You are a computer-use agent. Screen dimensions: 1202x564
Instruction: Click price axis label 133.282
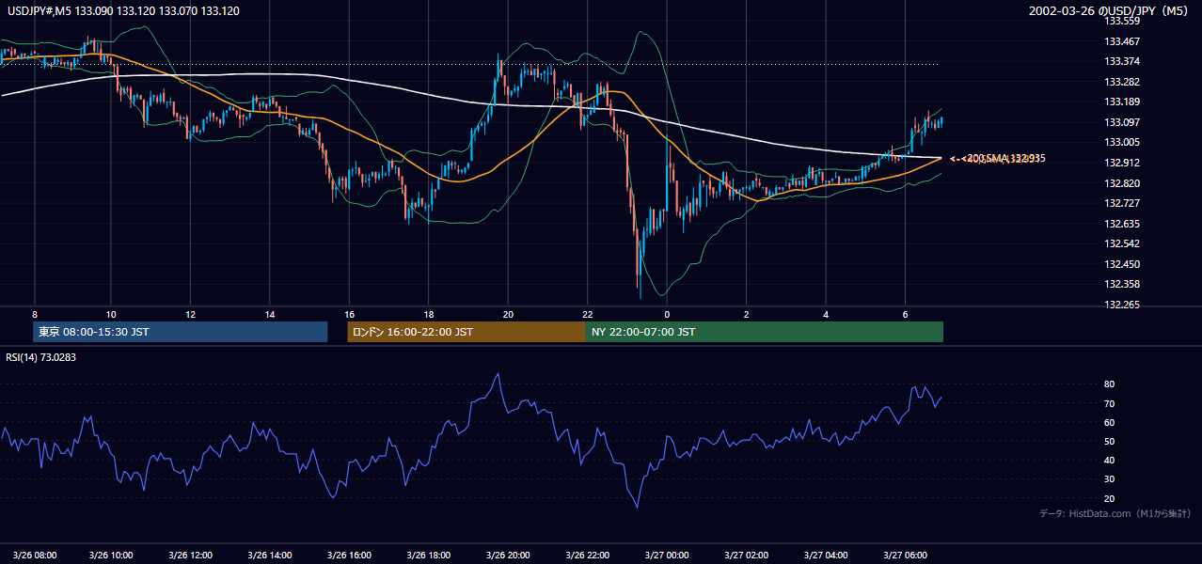coord(1121,82)
